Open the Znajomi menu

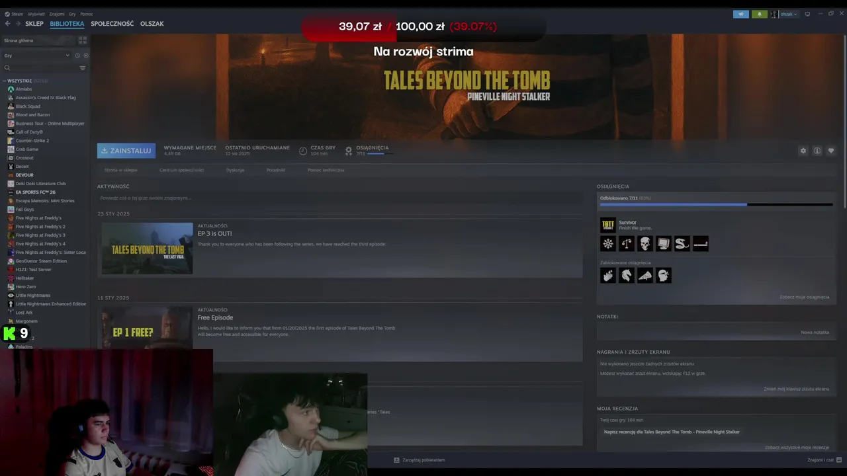pyautogui.click(x=57, y=14)
